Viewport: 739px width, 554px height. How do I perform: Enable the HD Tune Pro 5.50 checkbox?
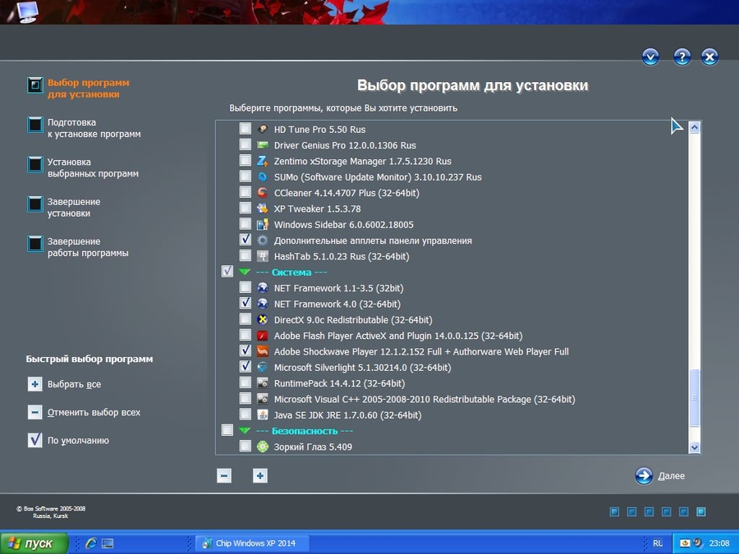tap(246, 130)
